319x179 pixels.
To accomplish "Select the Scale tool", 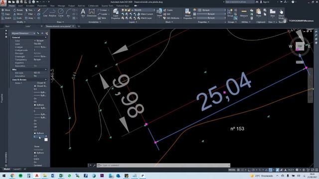I will (x=17, y=18).
